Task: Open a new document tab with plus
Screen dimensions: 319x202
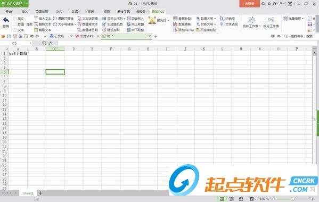Action: point(156,36)
